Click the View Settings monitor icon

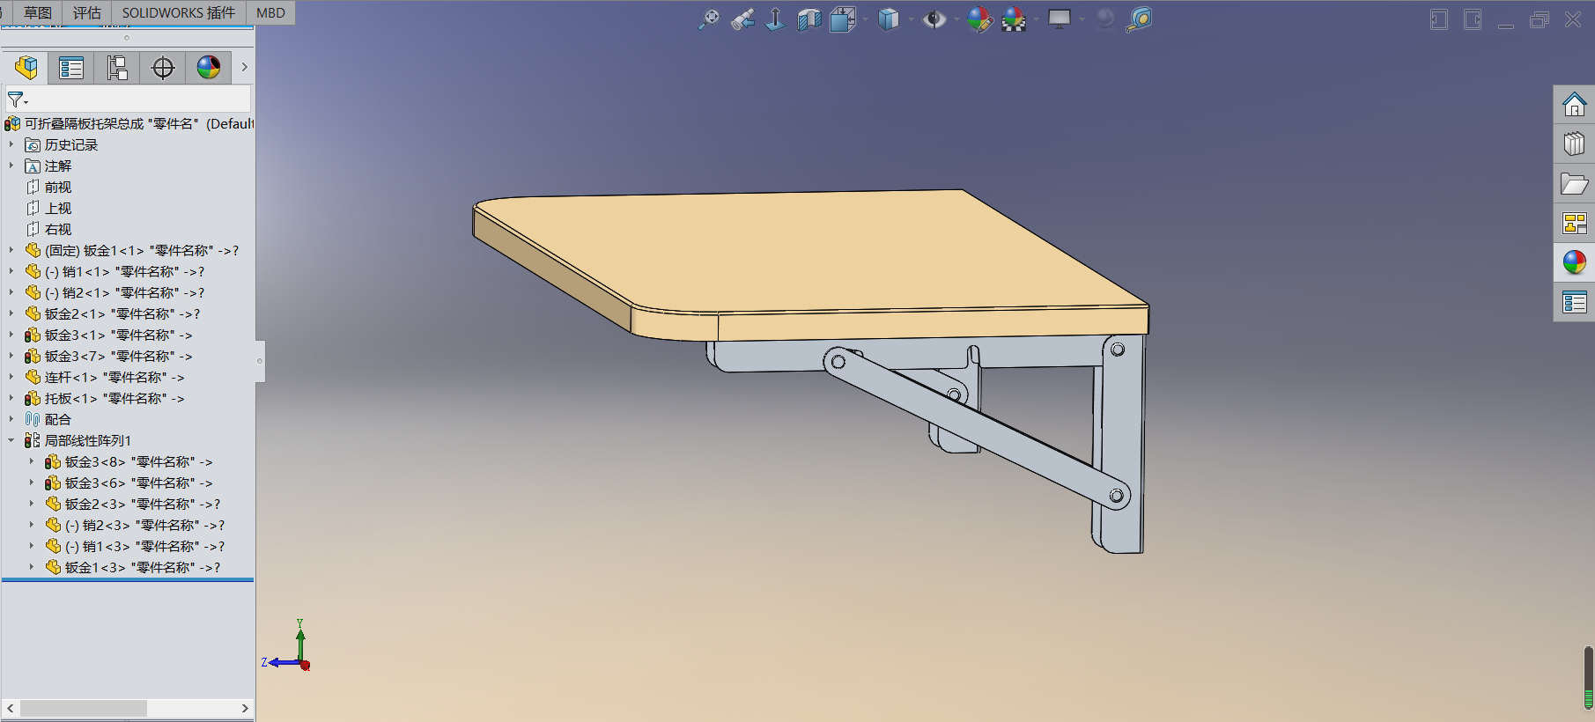(x=1060, y=19)
